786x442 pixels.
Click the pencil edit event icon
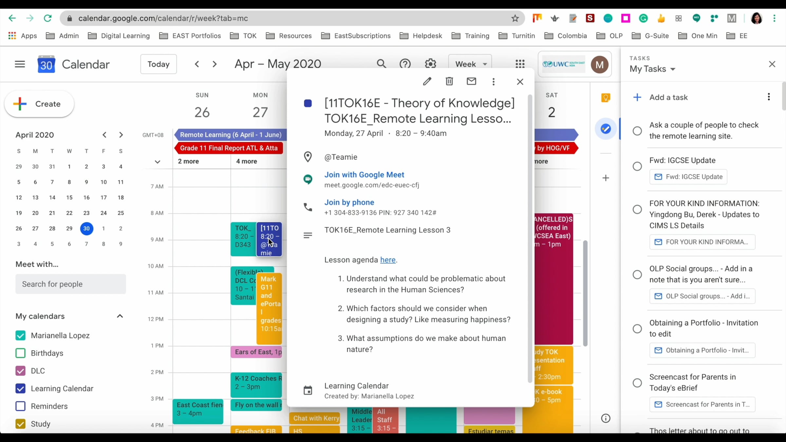427,82
